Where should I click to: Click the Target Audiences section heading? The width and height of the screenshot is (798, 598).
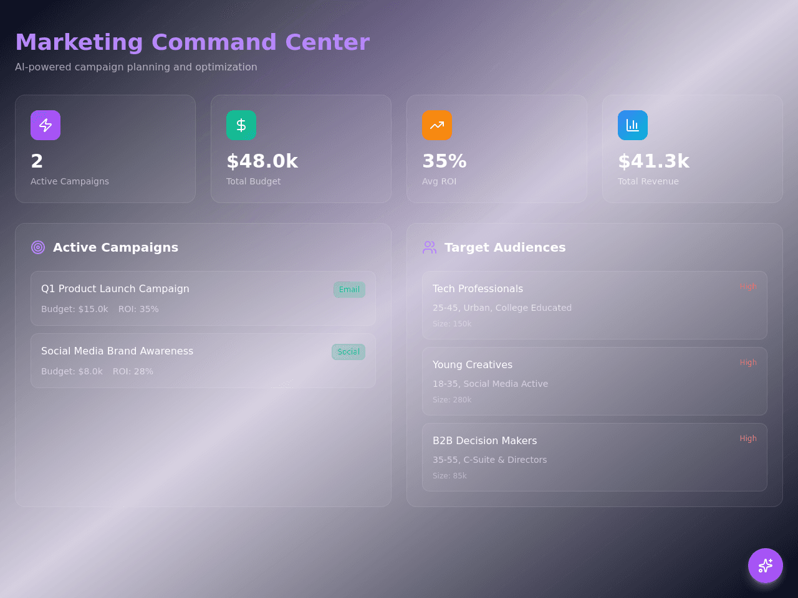pyautogui.click(x=505, y=247)
